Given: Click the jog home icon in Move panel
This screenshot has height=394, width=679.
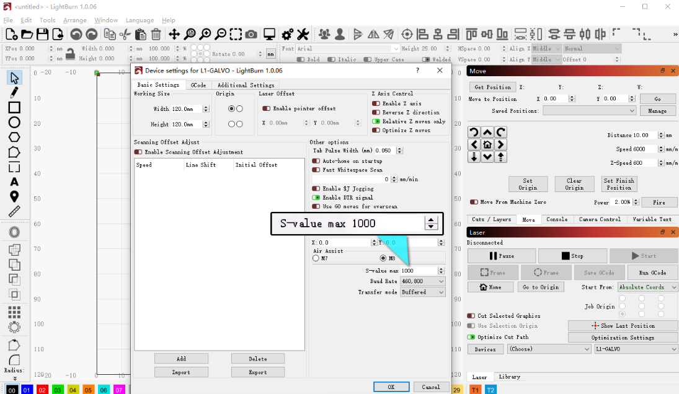Looking at the screenshot, I should tap(487, 144).
